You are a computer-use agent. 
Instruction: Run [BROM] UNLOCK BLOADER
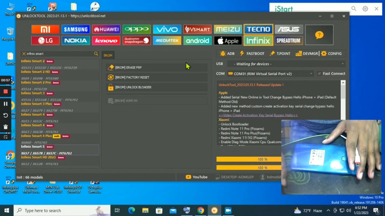pyautogui.click(x=156, y=87)
